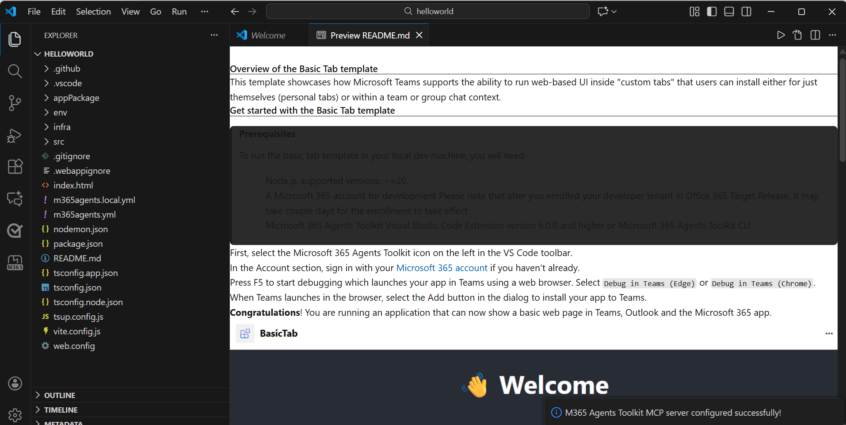The image size is (846, 425).
Task: Open the Accounts menu in the sidebar
Action: click(x=15, y=383)
